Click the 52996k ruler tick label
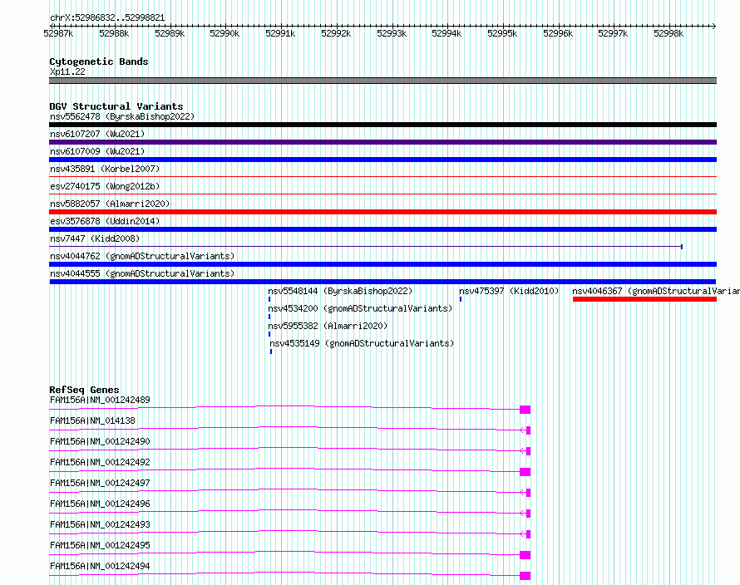Screen dimensions: 740x585 [x=558, y=33]
